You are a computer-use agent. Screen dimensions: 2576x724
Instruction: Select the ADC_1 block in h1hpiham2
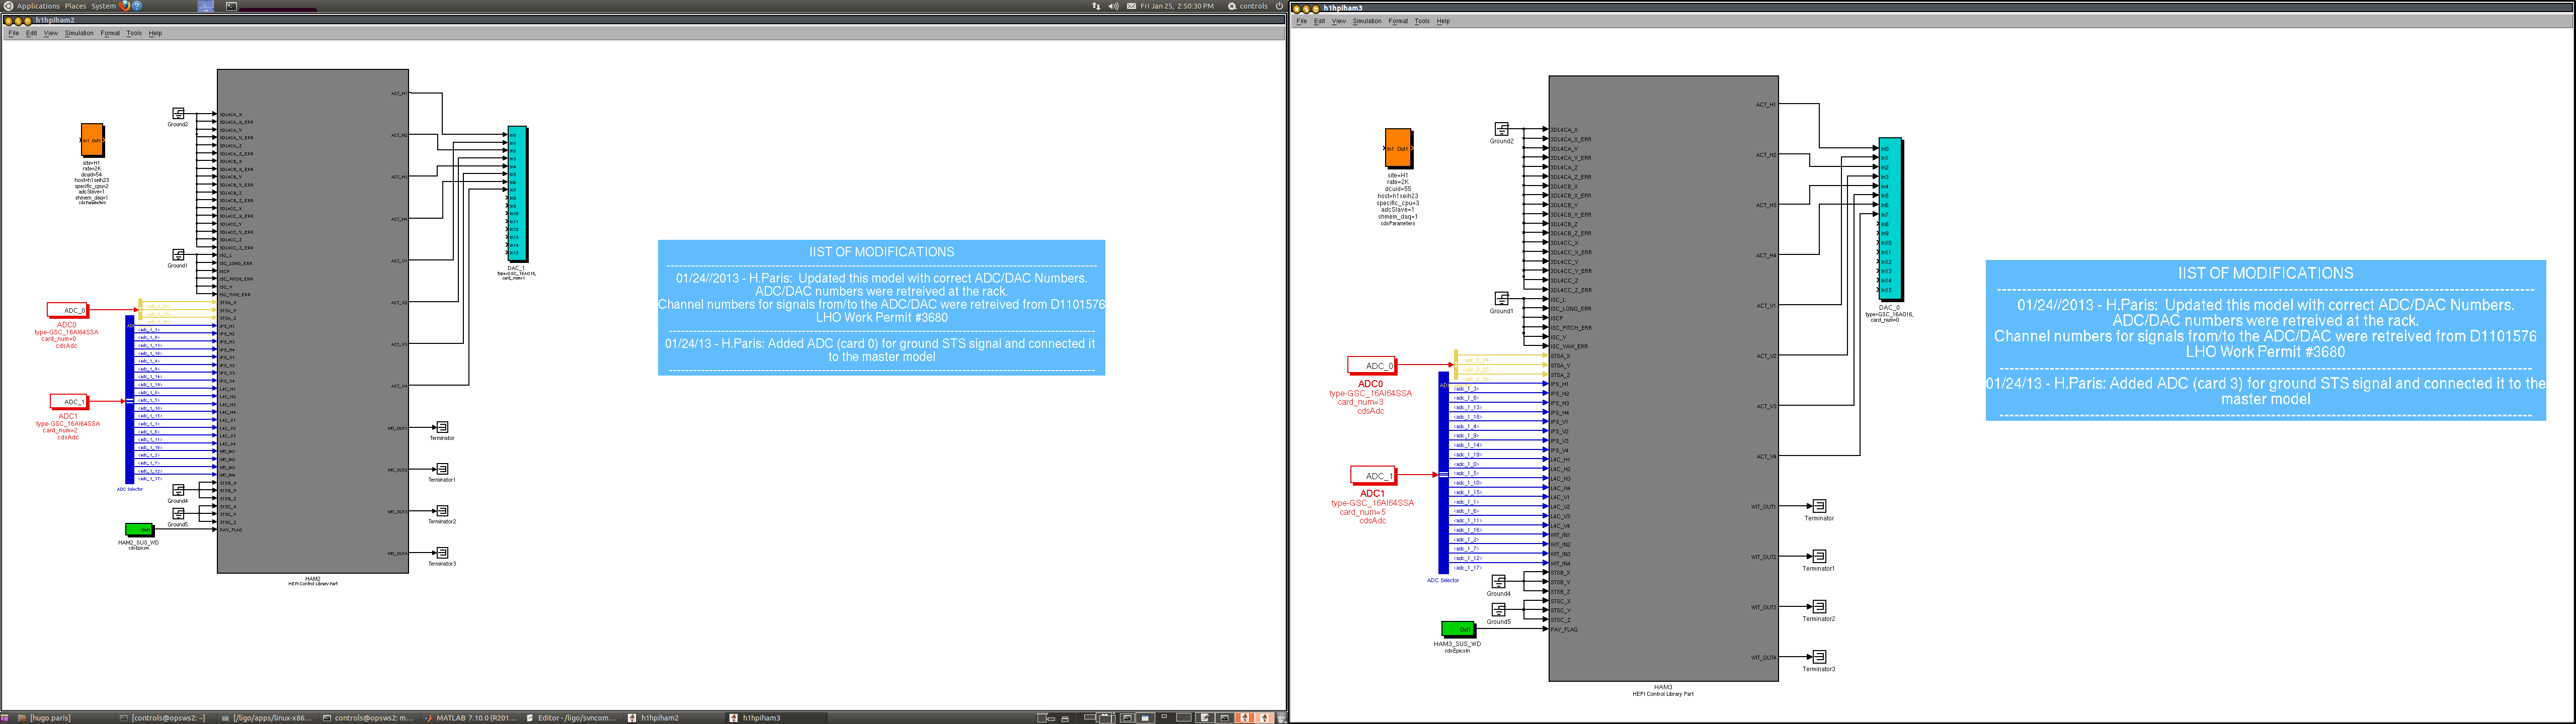tap(69, 401)
